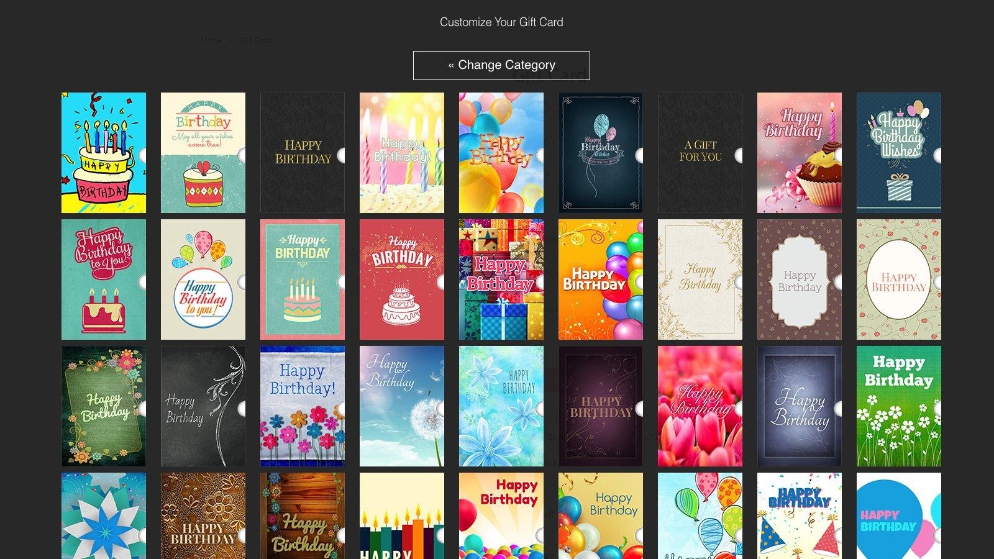Select the dark chalkboard balloon card
This screenshot has width=994, height=559.
point(600,153)
